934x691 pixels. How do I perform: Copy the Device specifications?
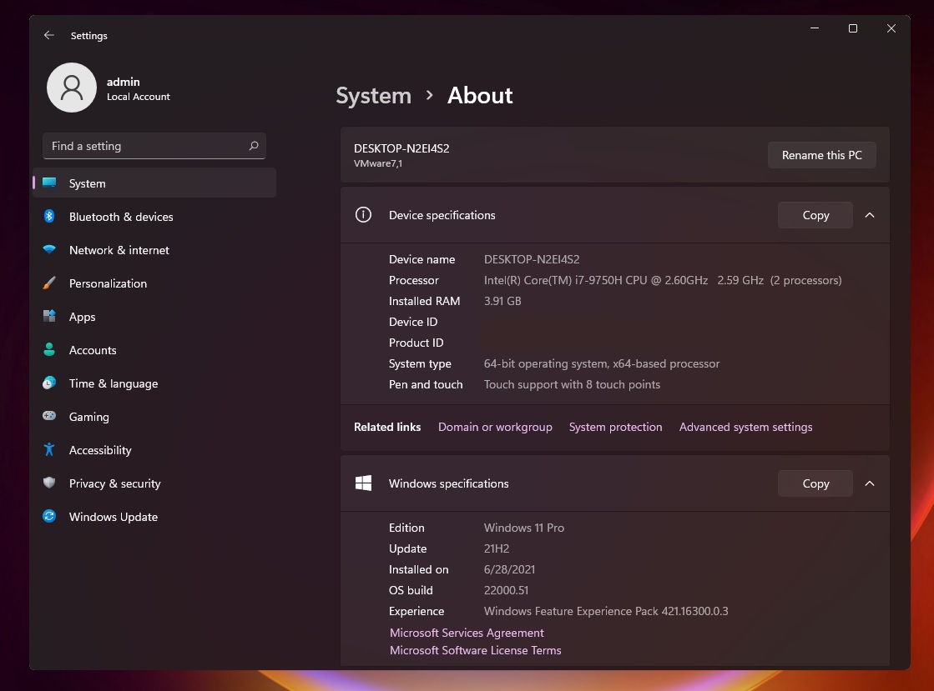click(x=815, y=215)
